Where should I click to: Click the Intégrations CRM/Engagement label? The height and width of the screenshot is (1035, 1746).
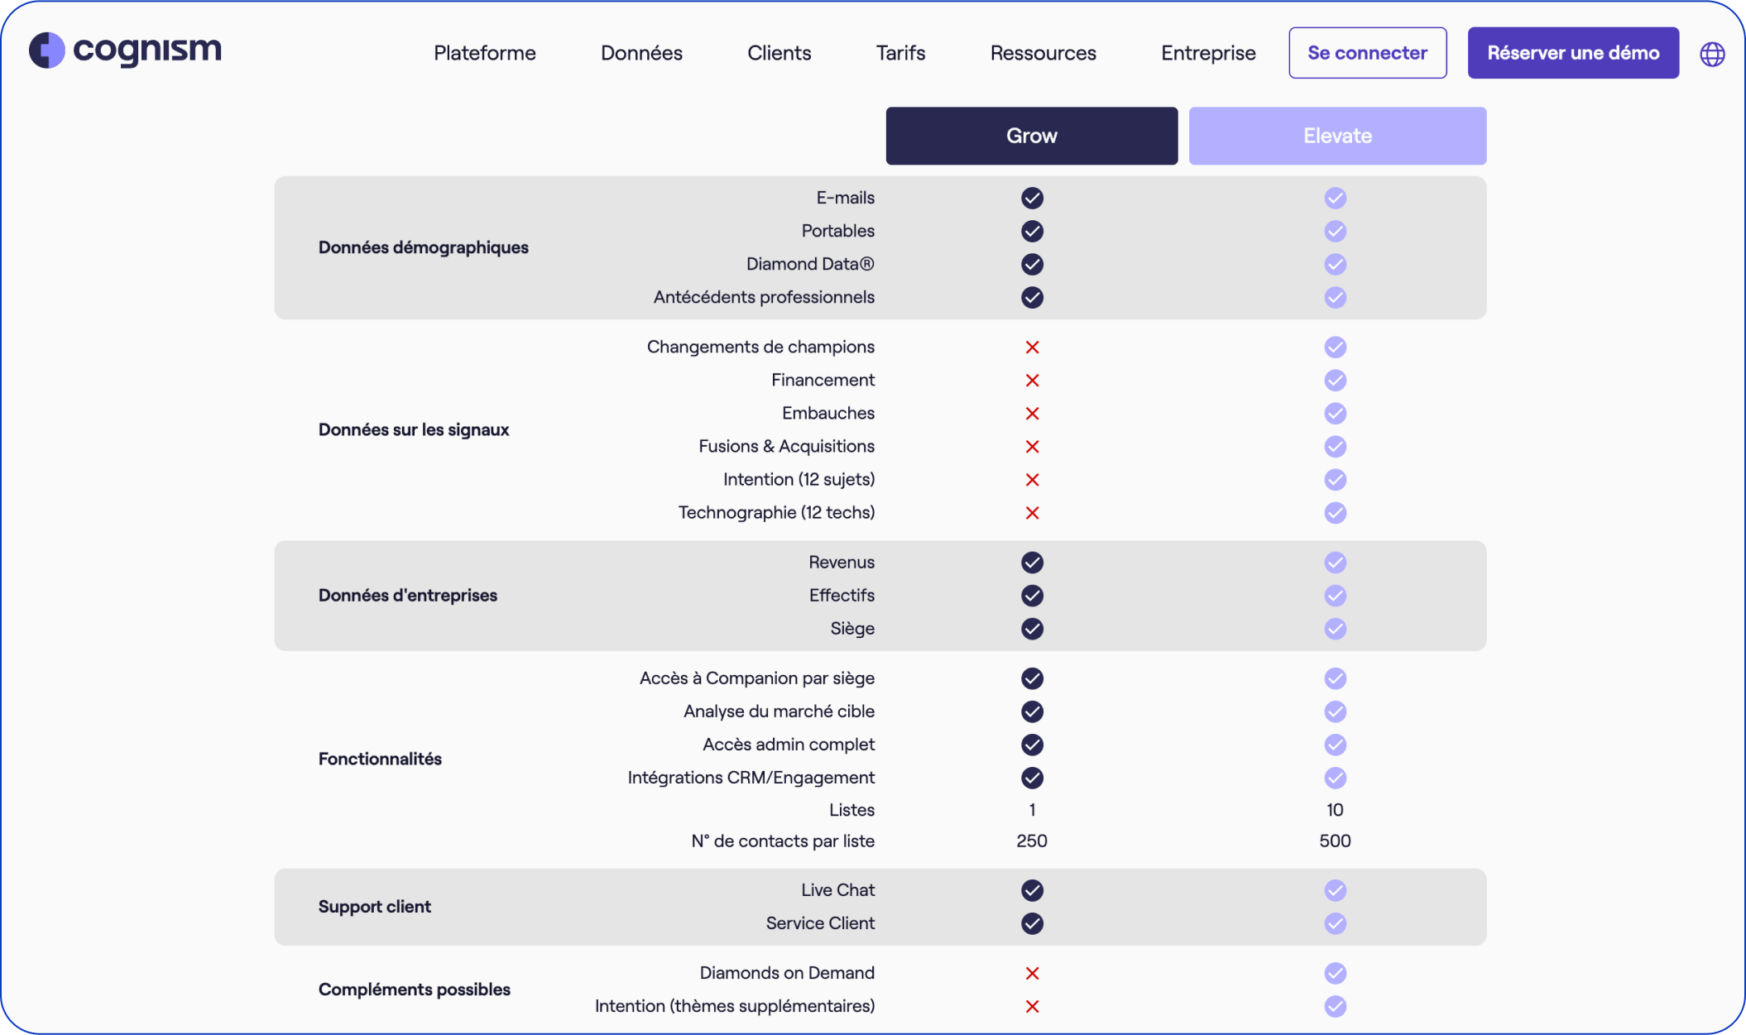(x=751, y=778)
